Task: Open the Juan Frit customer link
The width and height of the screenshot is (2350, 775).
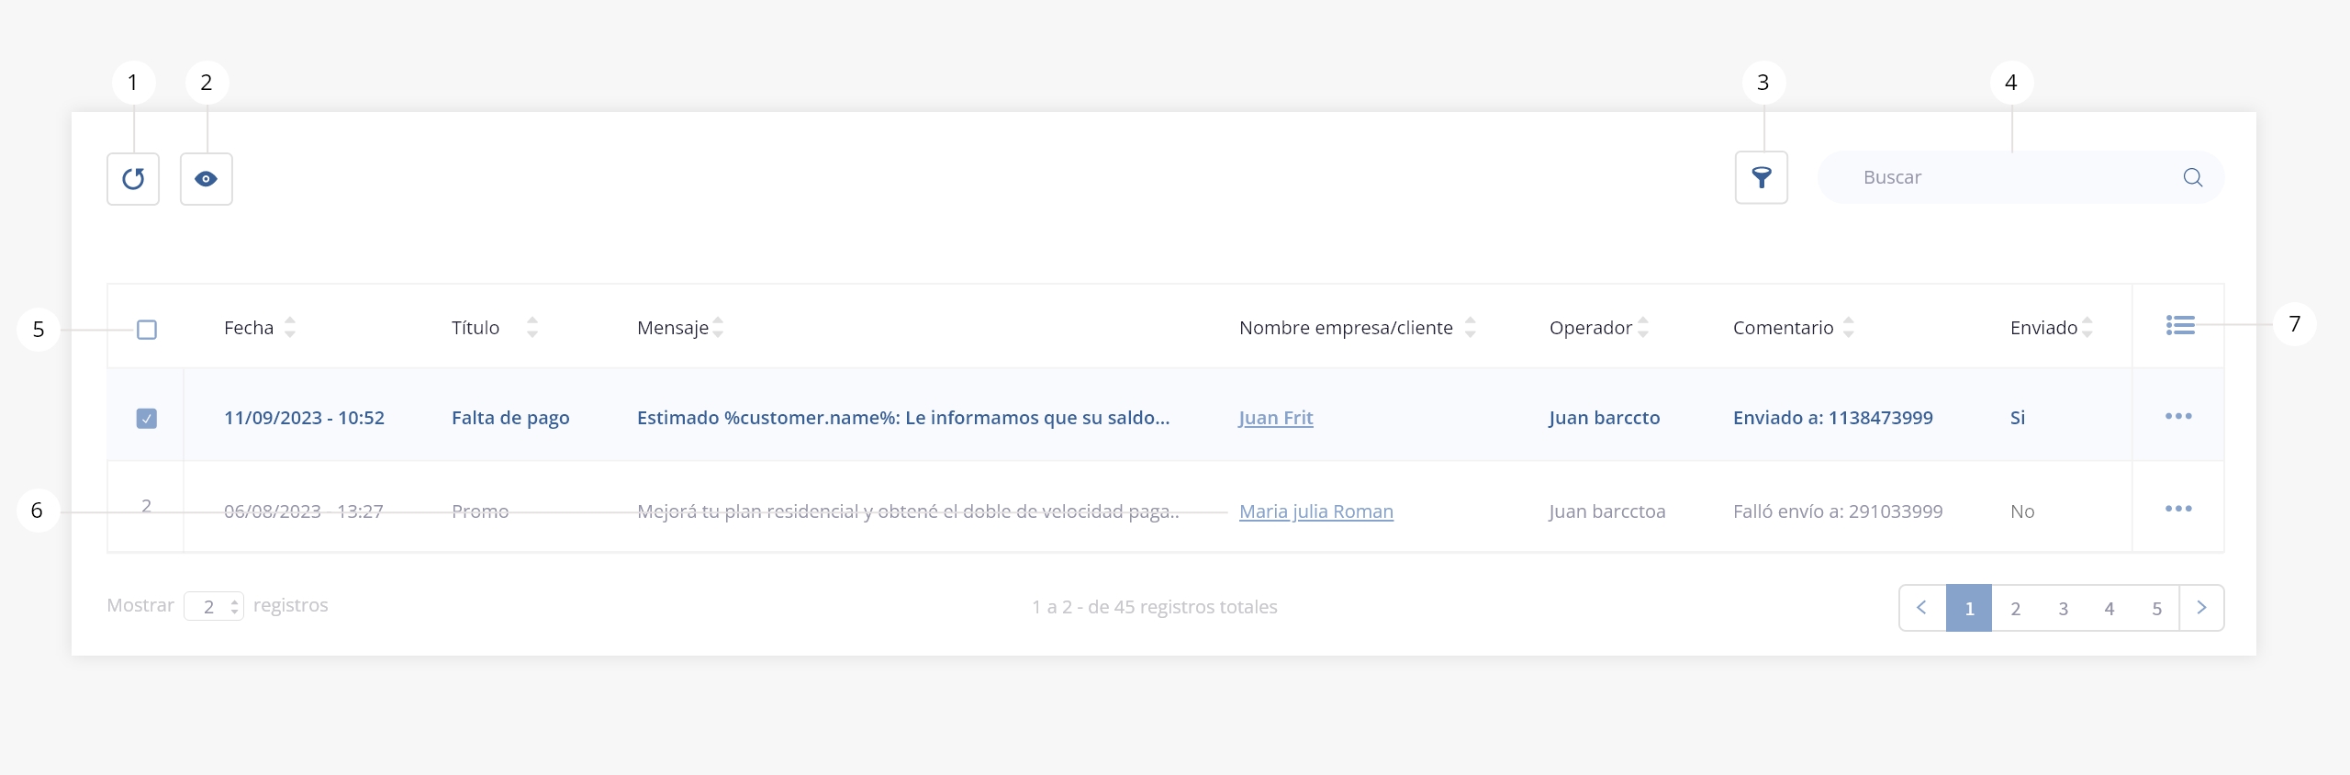Action: click(x=1275, y=418)
